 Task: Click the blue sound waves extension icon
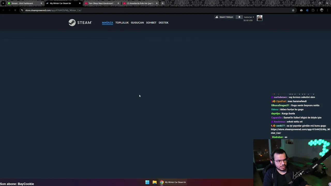click(x=307, y=10)
